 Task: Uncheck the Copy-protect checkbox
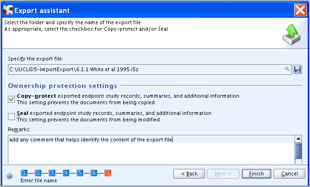coord(11,99)
